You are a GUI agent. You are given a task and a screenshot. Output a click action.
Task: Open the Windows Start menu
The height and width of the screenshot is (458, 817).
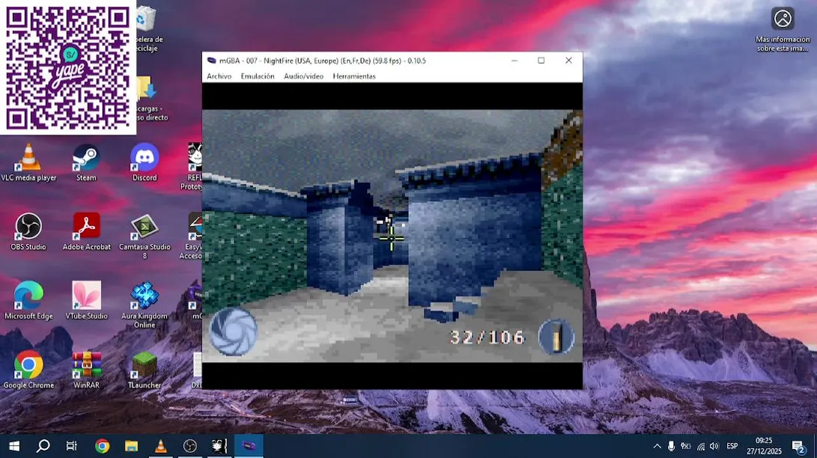(x=14, y=446)
